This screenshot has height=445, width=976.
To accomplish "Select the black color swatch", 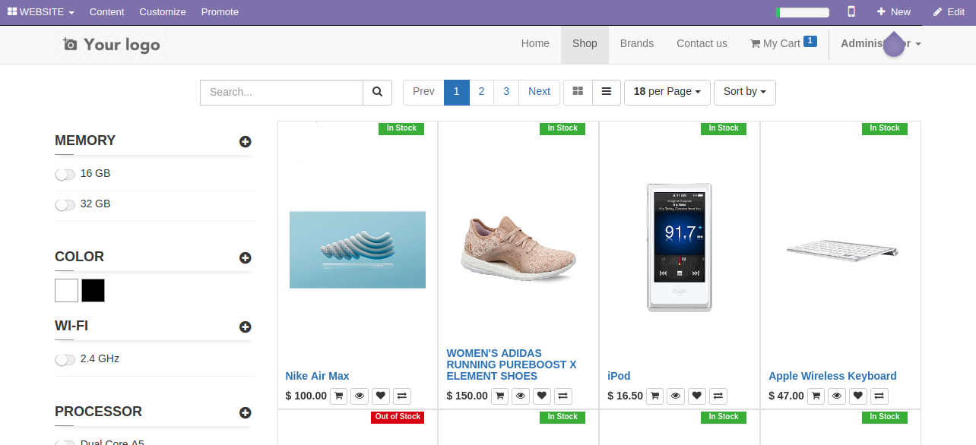I will pyautogui.click(x=93, y=290).
